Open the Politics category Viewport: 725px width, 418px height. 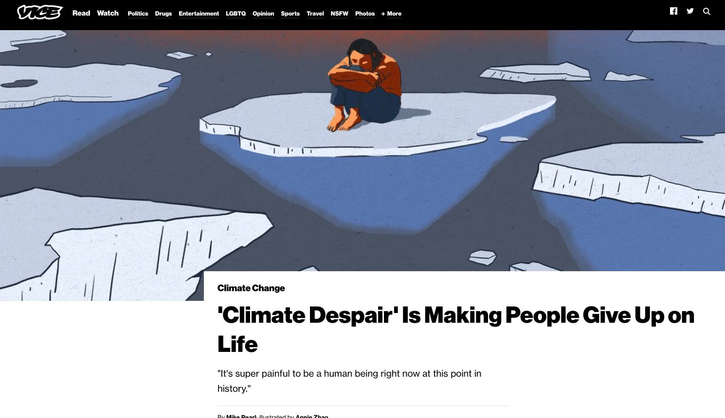(x=138, y=14)
